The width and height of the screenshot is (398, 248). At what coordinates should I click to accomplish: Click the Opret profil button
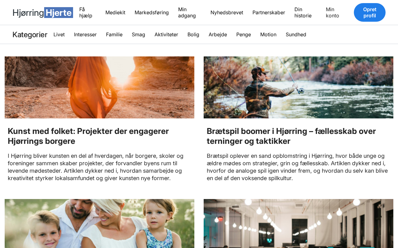coord(370,12)
